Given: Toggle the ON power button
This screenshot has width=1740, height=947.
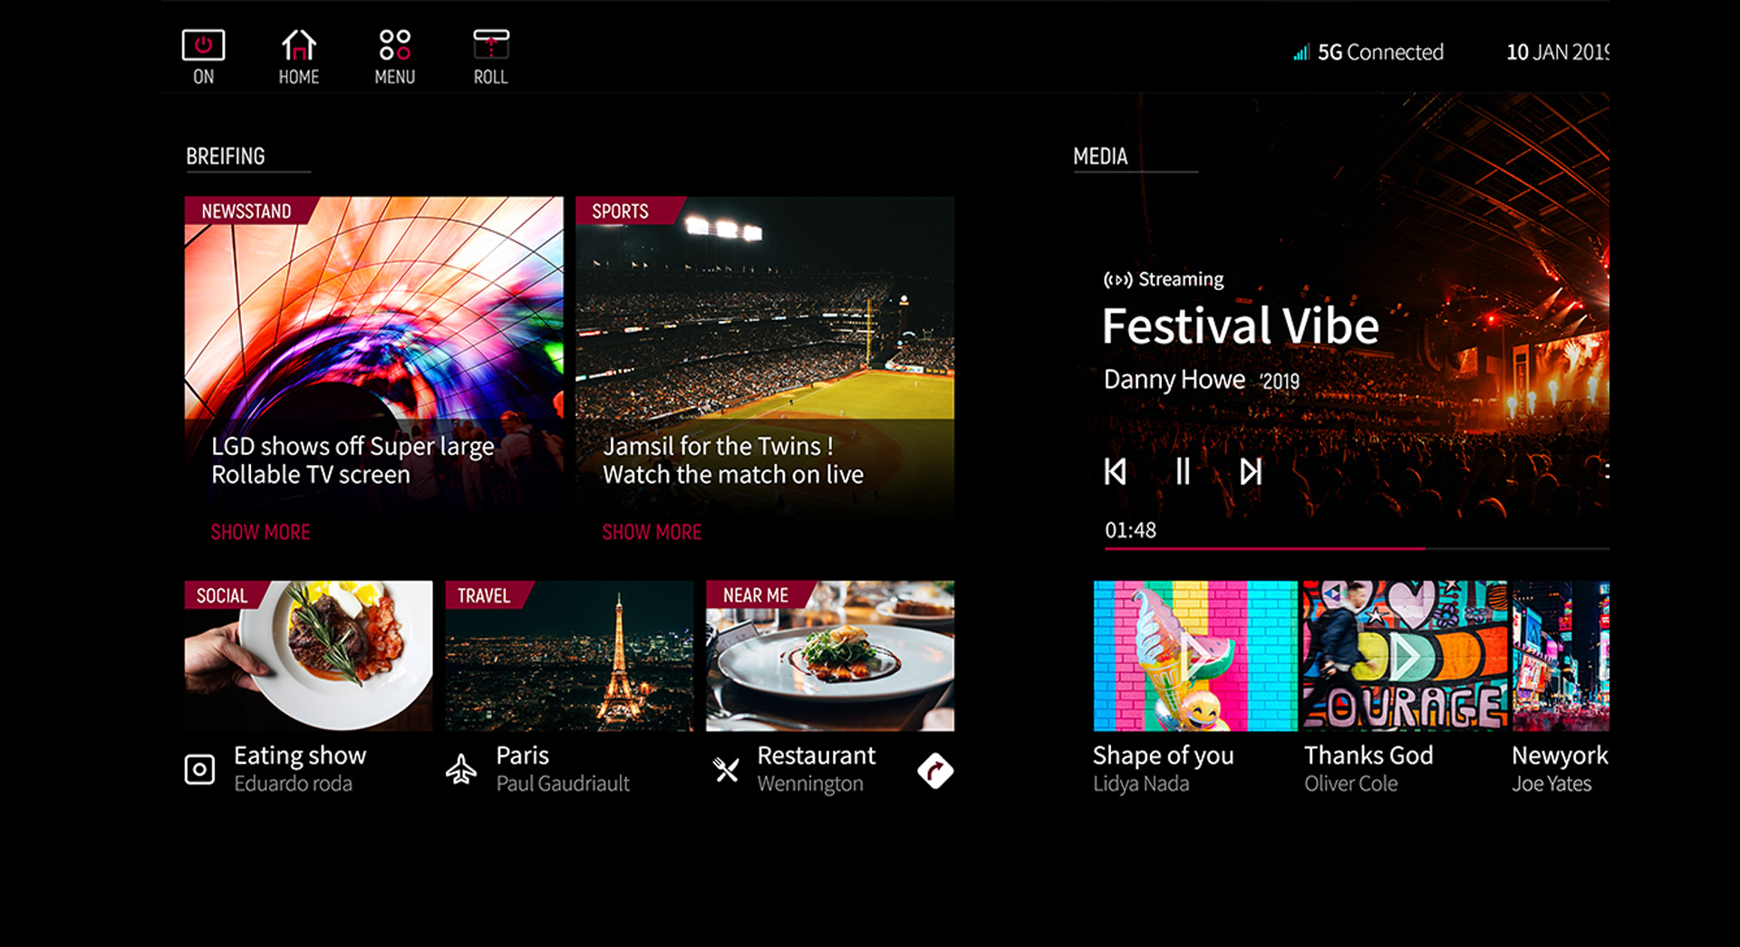Looking at the screenshot, I should click(x=203, y=57).
